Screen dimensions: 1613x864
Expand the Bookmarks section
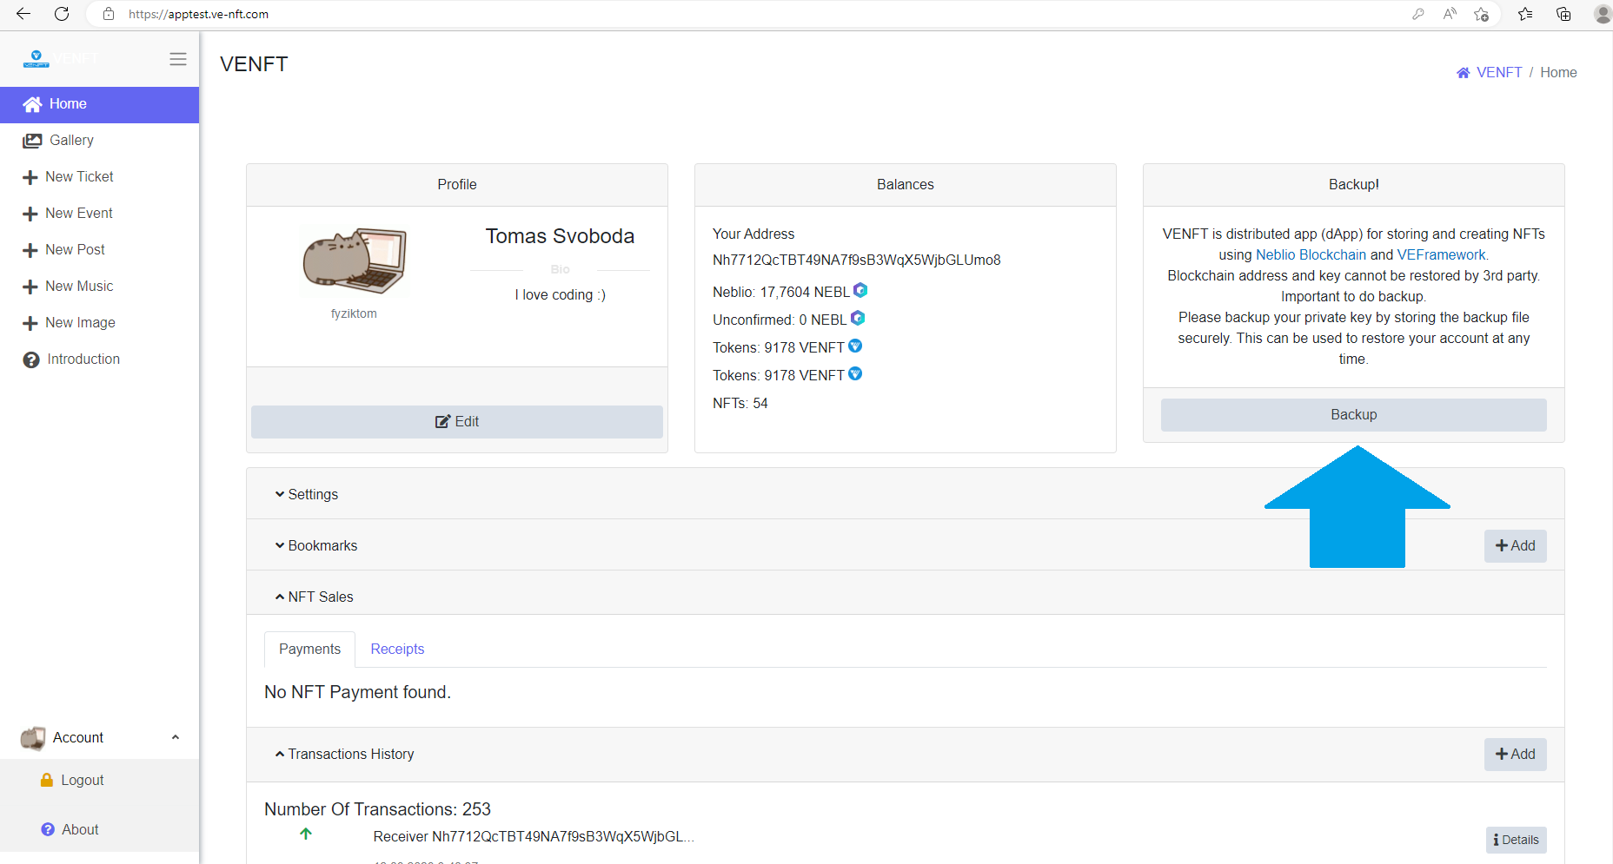316,545
